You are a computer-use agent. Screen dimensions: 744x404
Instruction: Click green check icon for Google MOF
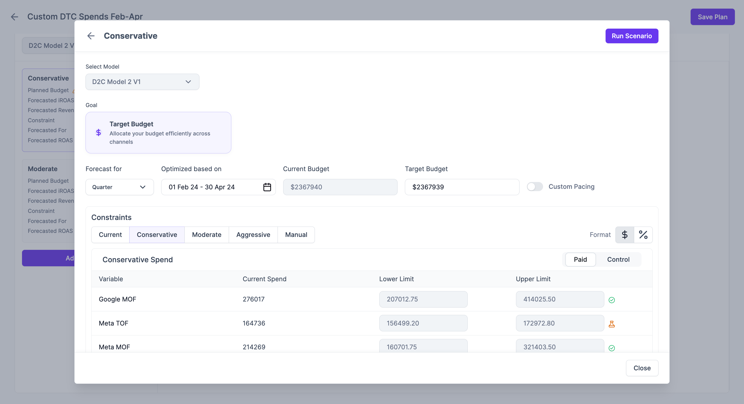(611, 300)
